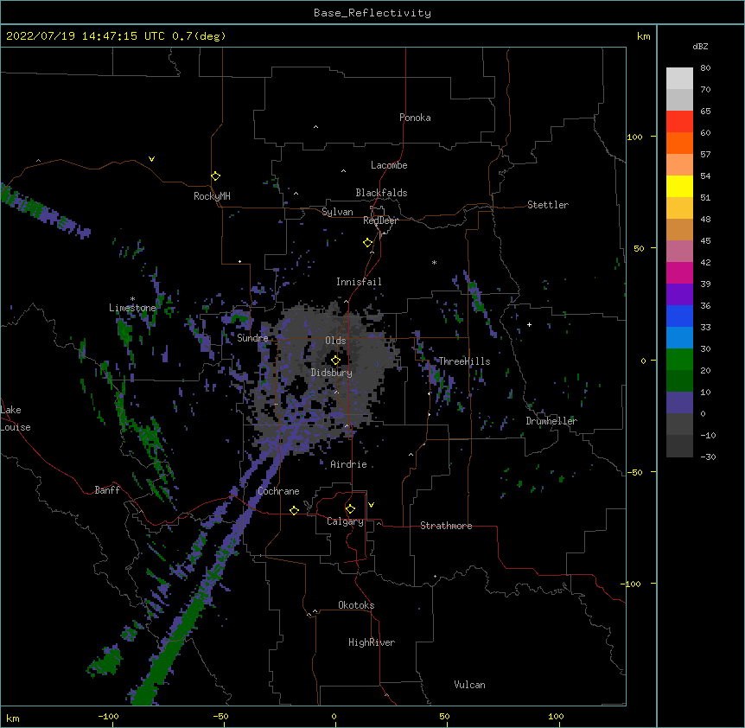Click the Innisfail label
This screenshot has height=728, width=745.
click(x=359, y=282)
